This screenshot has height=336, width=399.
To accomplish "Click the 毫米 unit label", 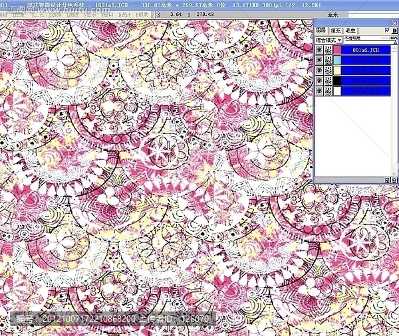I will (333, 15).
